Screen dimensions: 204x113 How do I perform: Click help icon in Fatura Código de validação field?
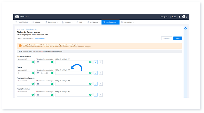coord(90,73)
